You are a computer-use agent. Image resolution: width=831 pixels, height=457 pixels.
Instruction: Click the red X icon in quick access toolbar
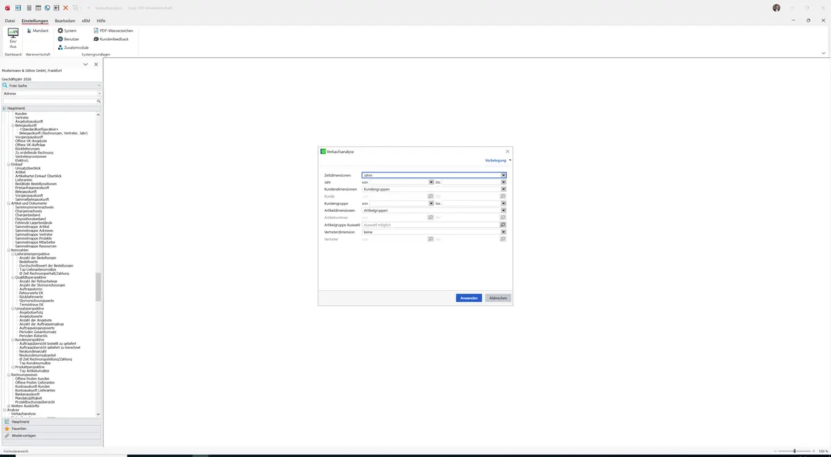point(66,8)
